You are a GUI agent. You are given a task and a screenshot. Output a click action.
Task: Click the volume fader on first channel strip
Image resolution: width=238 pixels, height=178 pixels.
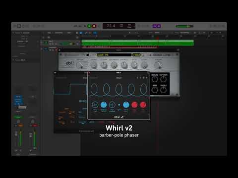[16, 134]
